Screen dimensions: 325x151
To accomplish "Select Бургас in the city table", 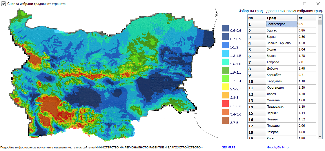I will click(281, 31).
